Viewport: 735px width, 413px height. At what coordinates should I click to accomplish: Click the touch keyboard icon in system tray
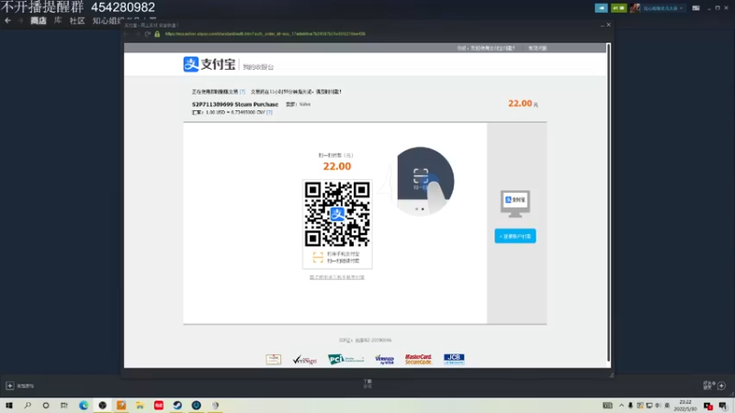click(607, 406)
